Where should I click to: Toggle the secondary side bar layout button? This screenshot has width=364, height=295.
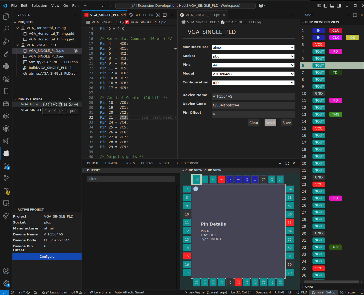click(339, 6)
